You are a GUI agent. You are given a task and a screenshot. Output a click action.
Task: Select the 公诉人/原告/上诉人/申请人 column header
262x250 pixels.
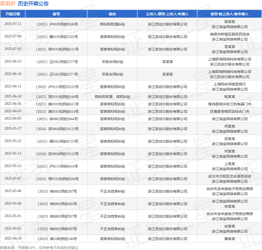coord(167,14)
